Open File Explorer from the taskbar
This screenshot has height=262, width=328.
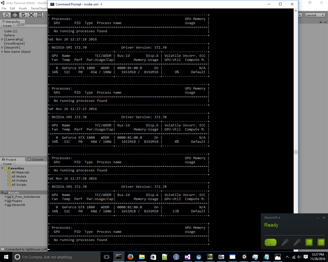click(x=142, y=257)
